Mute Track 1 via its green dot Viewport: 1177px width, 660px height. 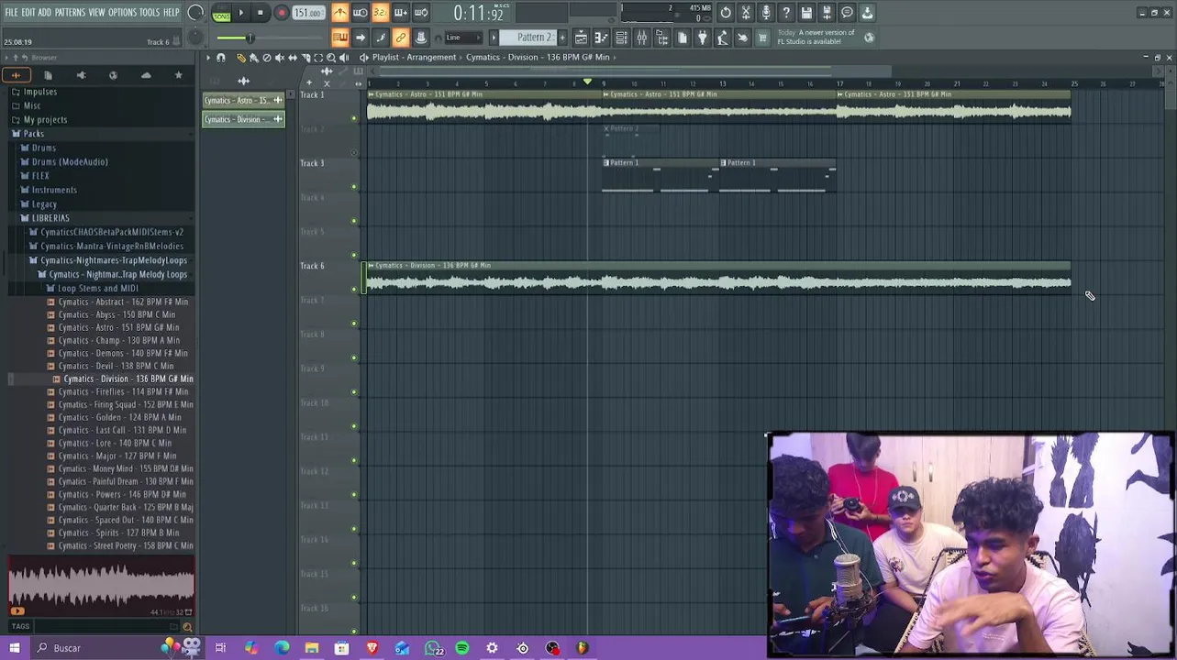tap(354, 118)
